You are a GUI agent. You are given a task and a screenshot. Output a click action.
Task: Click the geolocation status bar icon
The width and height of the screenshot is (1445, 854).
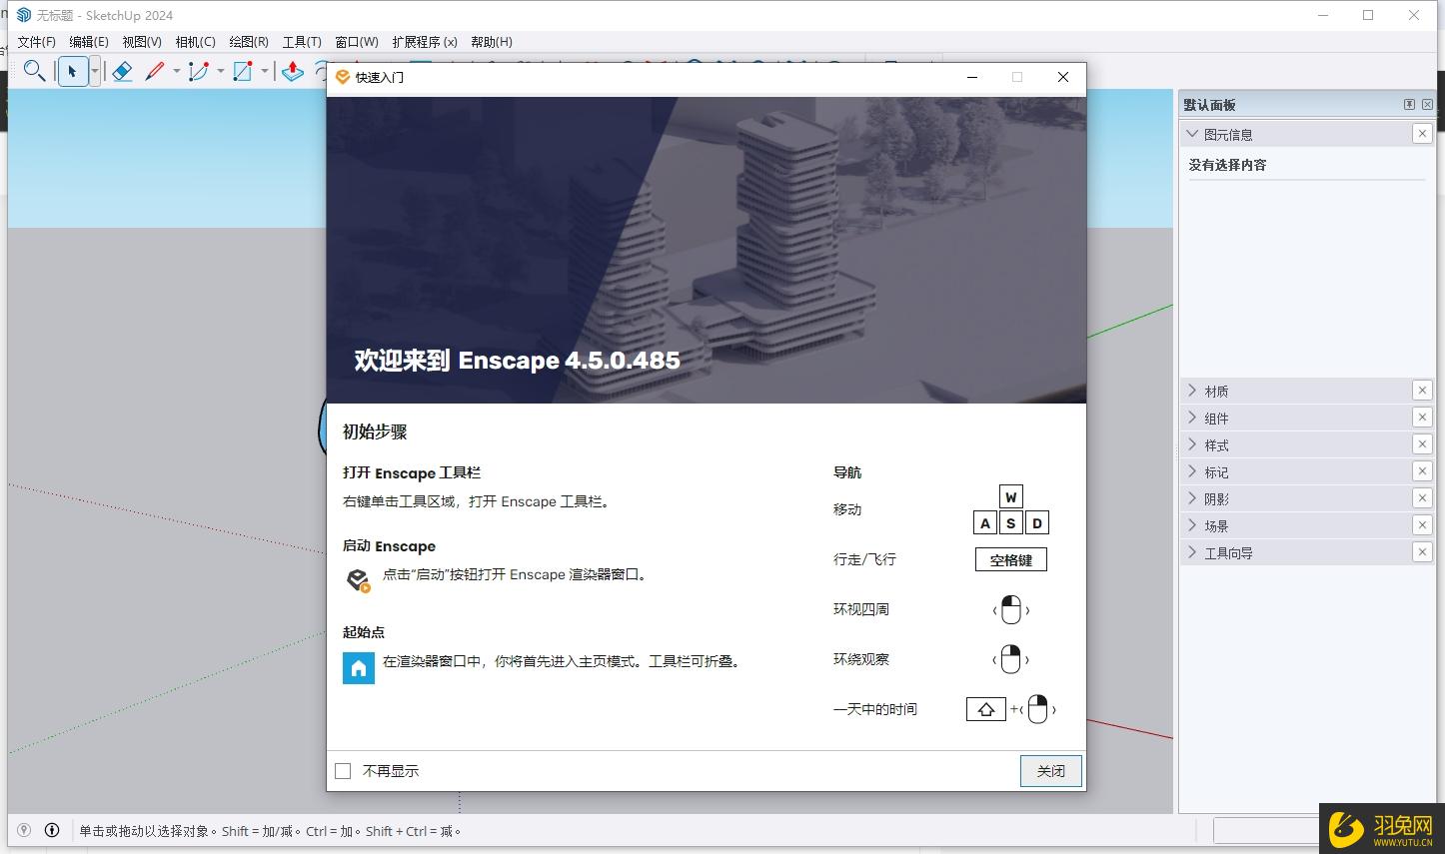(24, 830)
